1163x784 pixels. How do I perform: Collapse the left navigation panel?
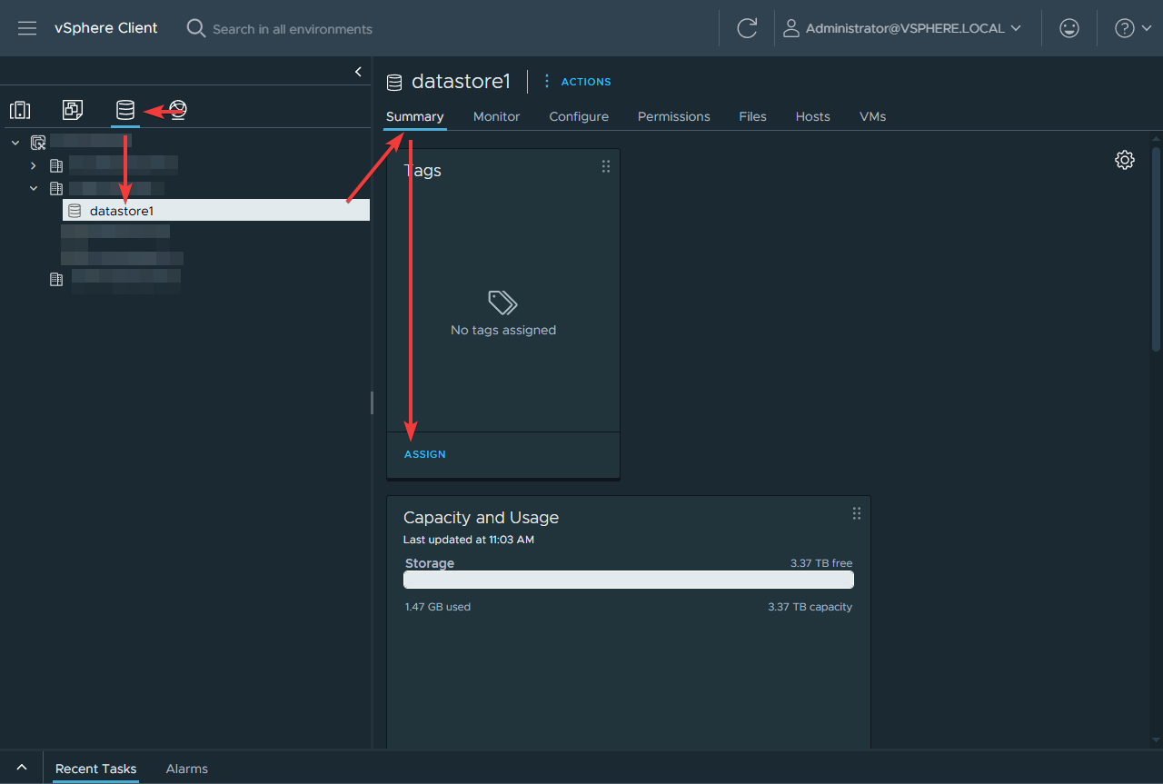point(358,72)
